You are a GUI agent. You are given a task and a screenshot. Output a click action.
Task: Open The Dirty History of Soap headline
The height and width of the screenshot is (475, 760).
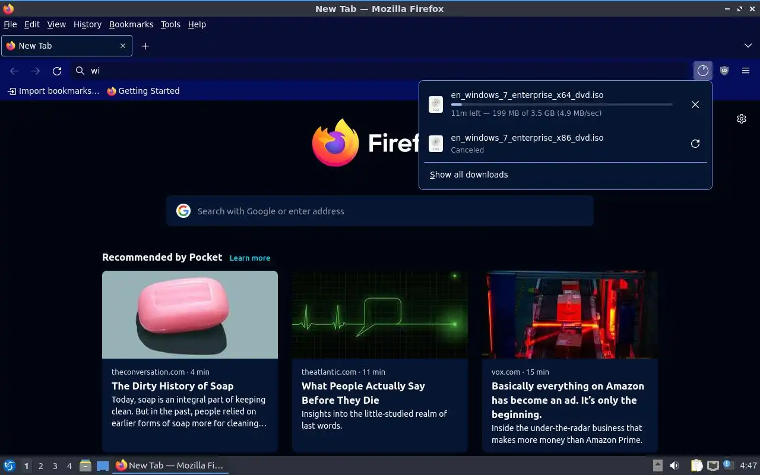(x=173, y=386)
